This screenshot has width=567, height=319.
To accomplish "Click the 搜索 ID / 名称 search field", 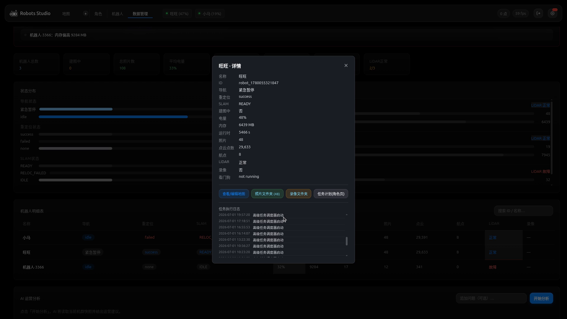I will point(523,211).
